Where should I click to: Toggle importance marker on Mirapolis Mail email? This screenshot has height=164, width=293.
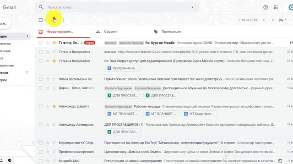(54, 161)
